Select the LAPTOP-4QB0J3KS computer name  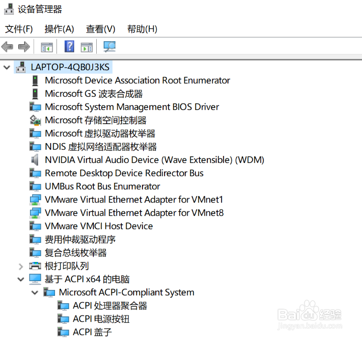[x=70, y=67]
